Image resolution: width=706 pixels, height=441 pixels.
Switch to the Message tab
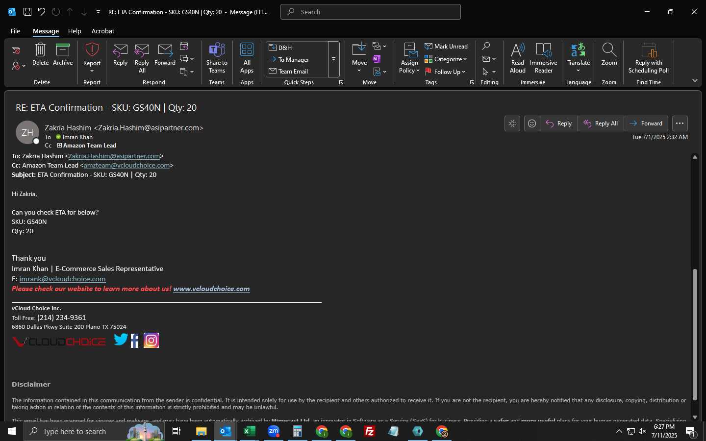46,31
